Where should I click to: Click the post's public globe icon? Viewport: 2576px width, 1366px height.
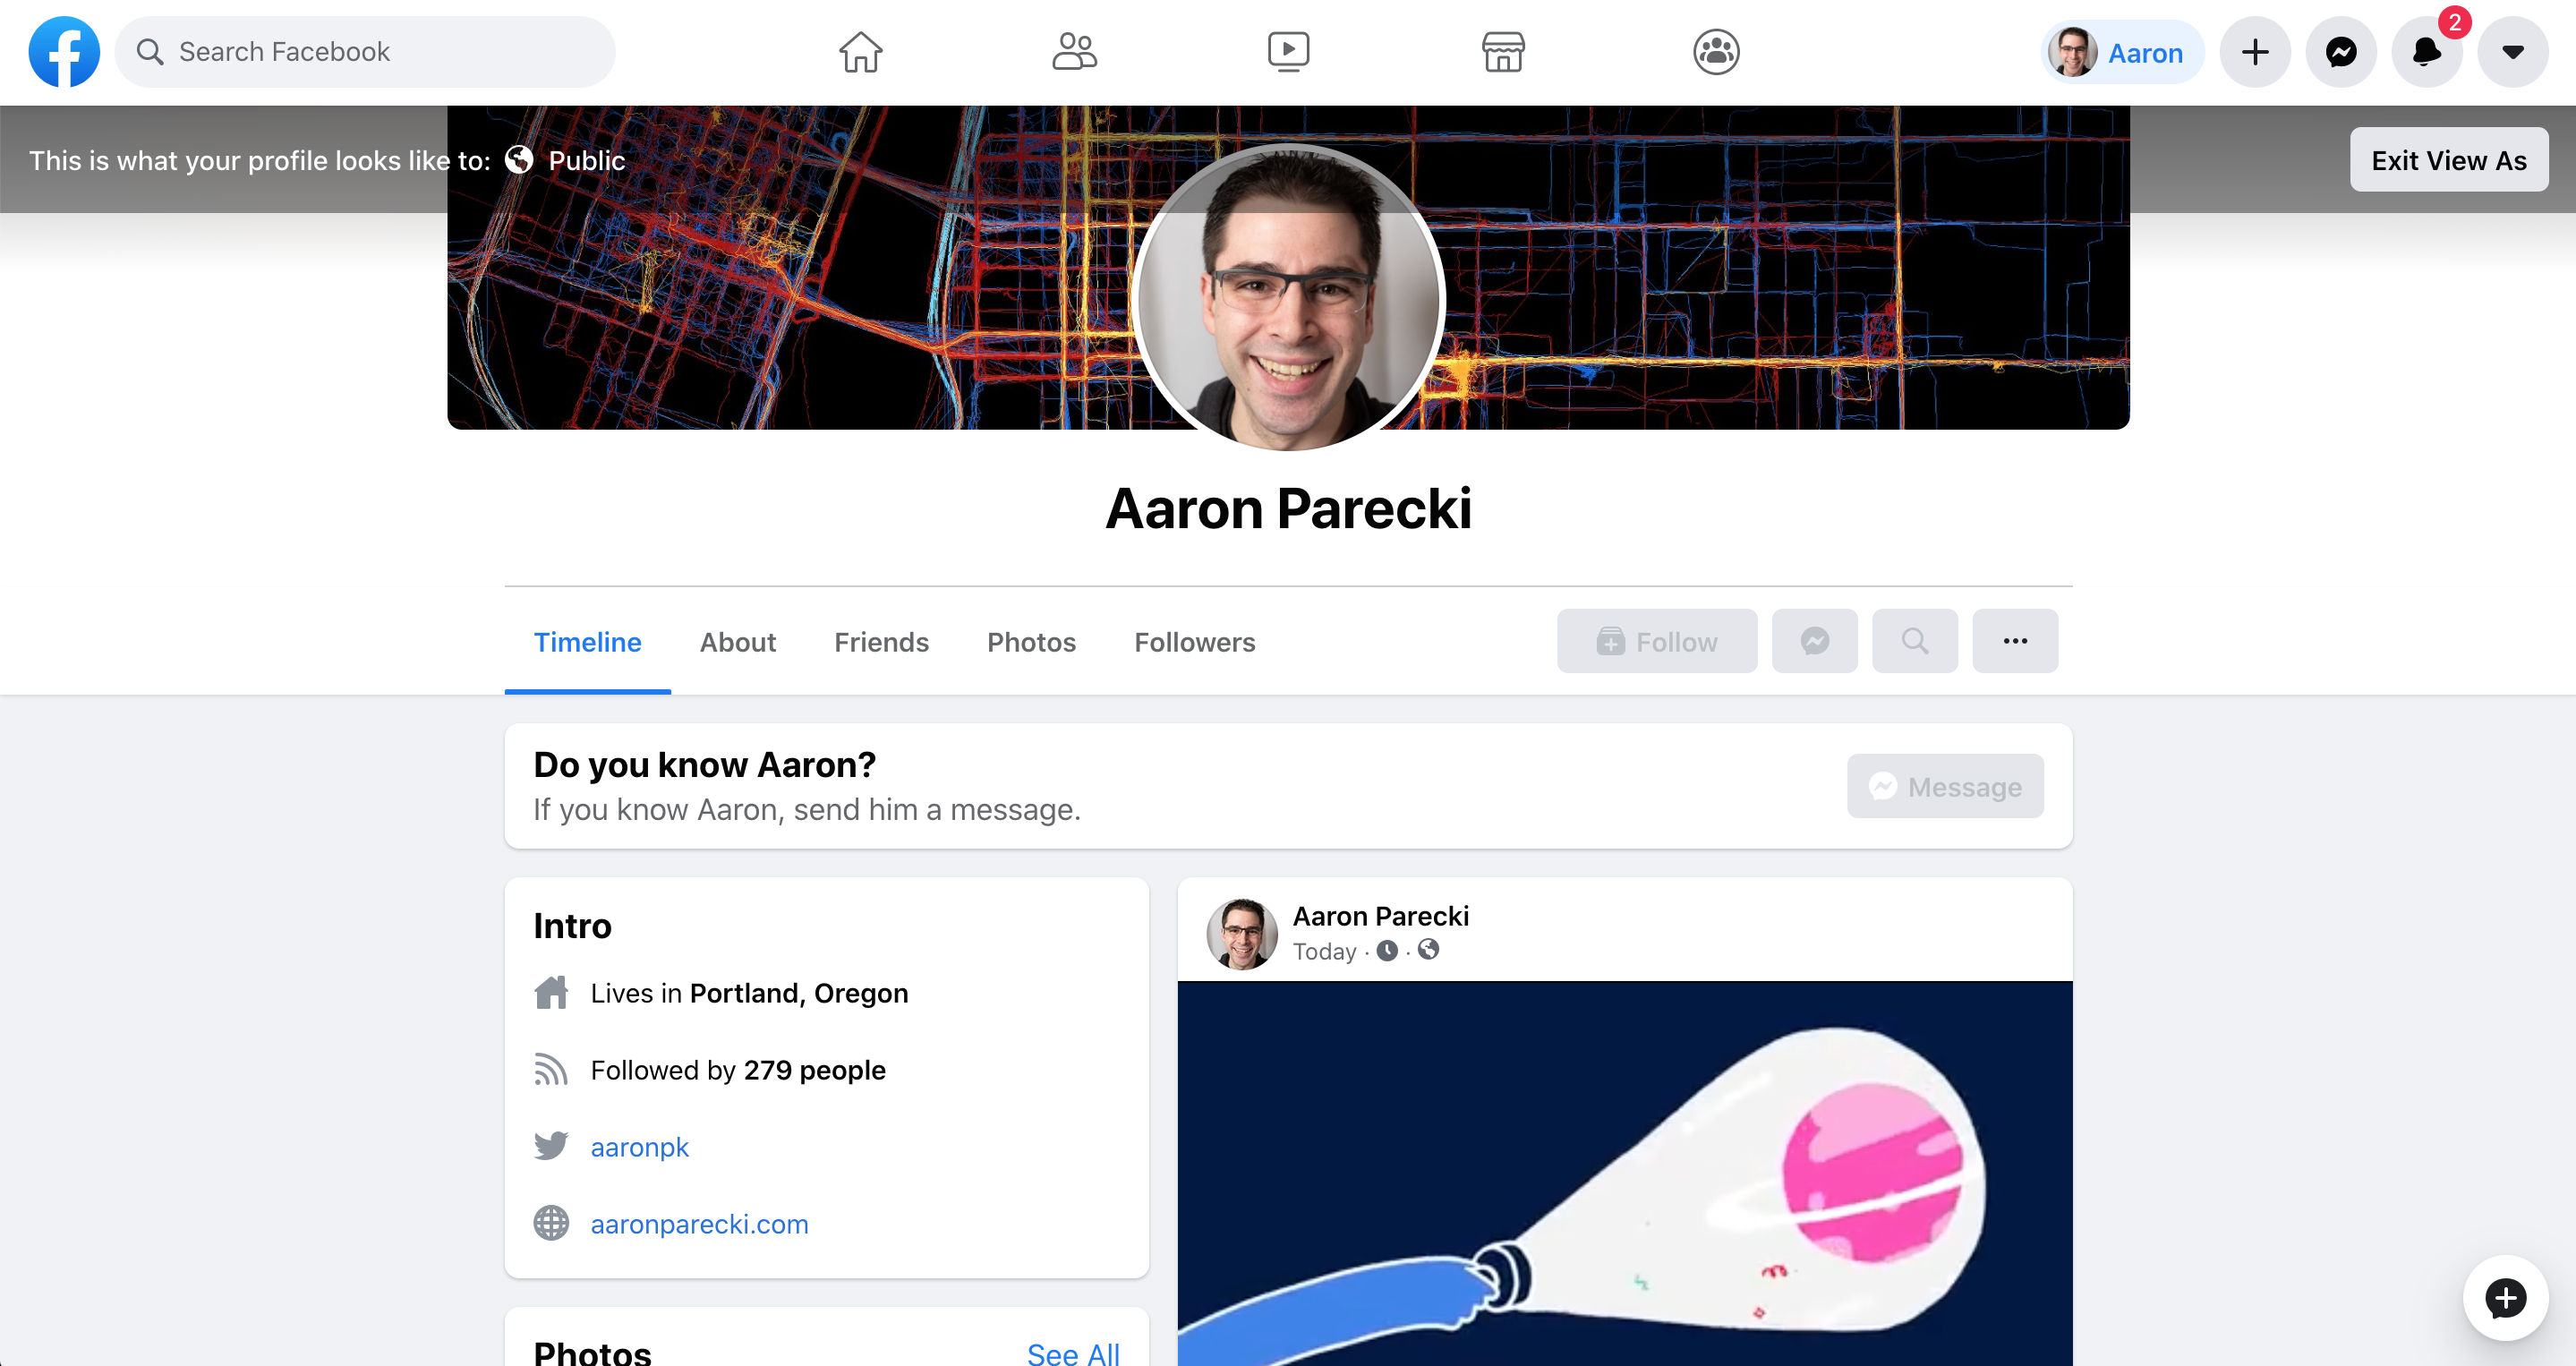pos(1428,950)
